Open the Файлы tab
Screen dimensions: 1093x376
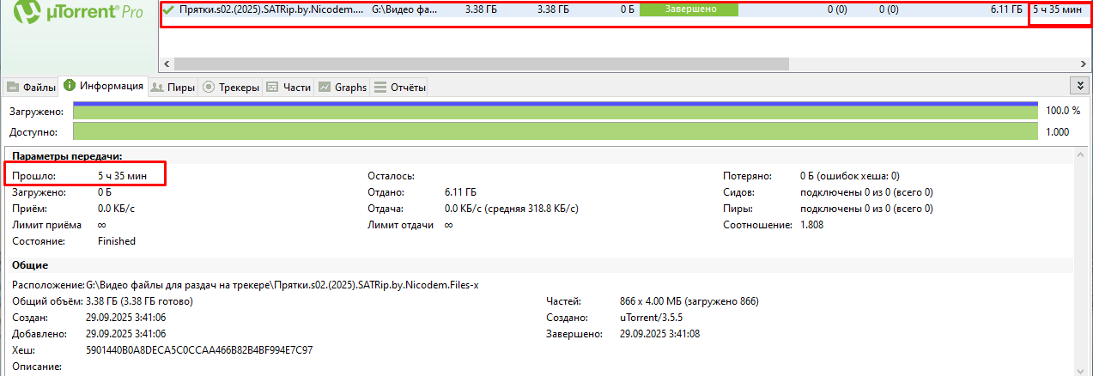tap(32, 88)
